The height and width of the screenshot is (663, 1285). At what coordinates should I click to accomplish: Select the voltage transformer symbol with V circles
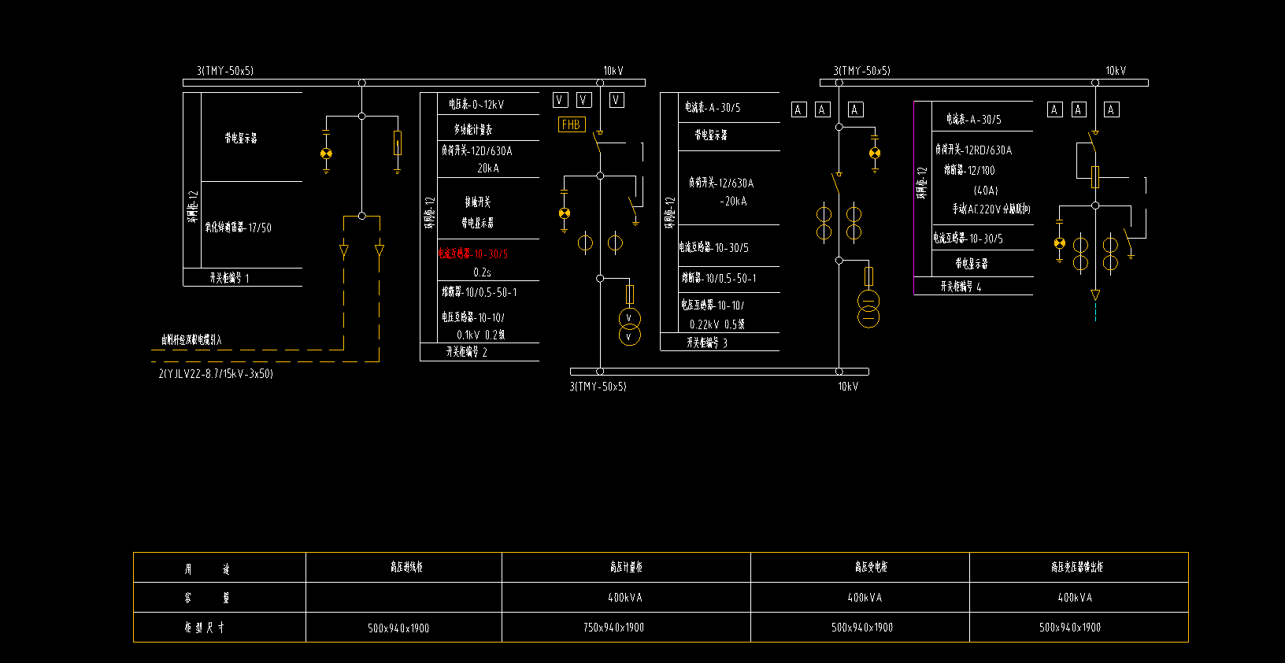coord(629,328)
